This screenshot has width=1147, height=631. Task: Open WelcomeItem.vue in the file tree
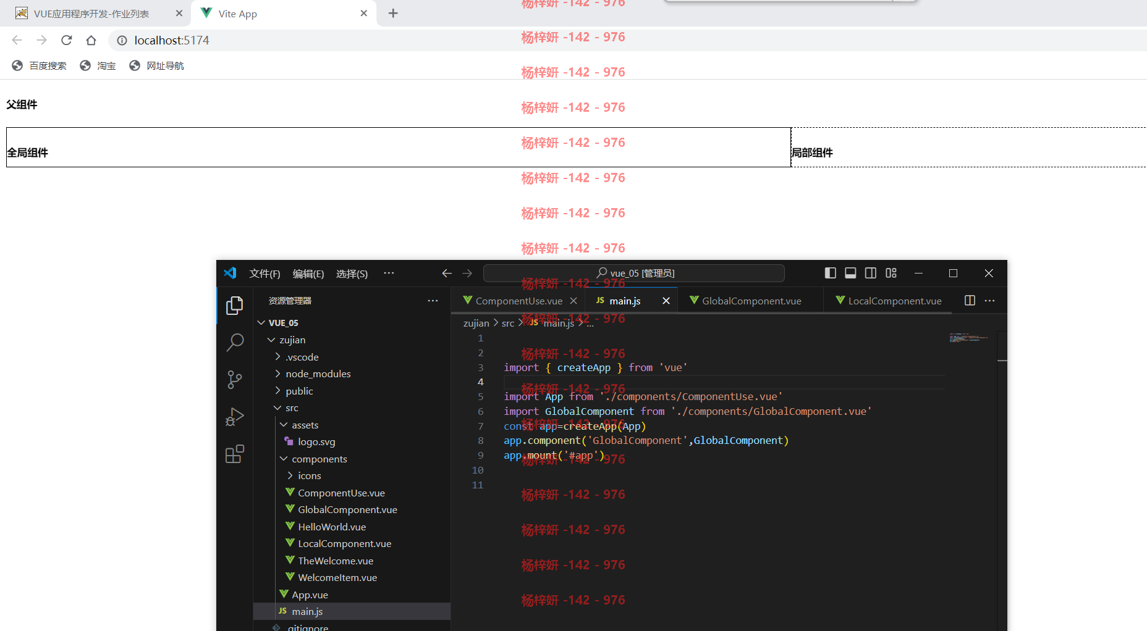[x=337, y=577]
